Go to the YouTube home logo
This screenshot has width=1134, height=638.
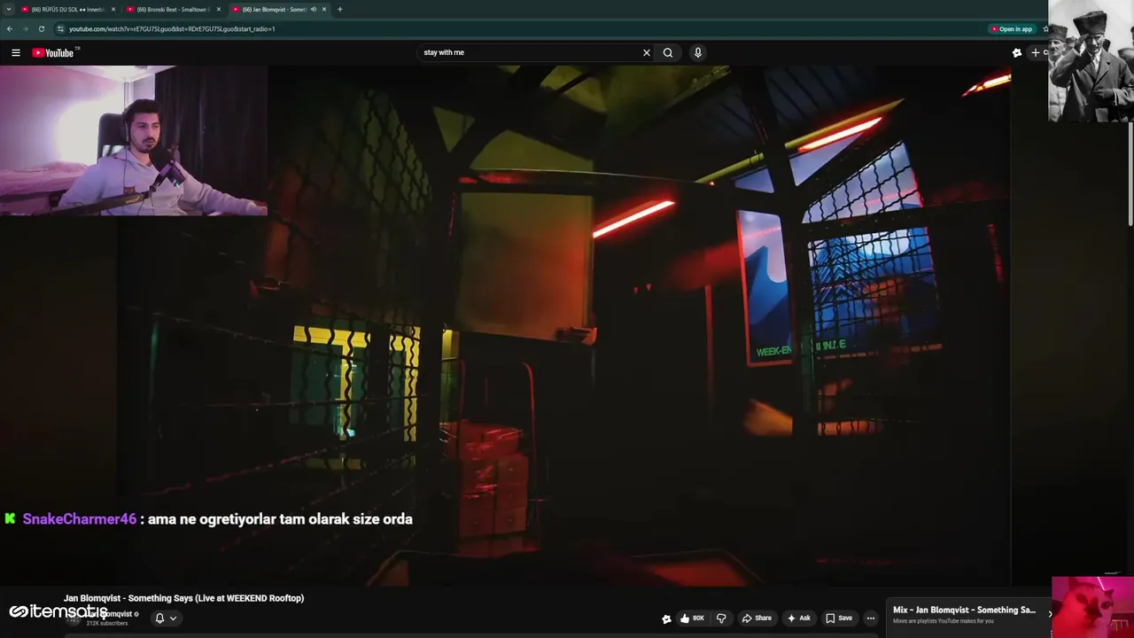(x=53, y=52)
